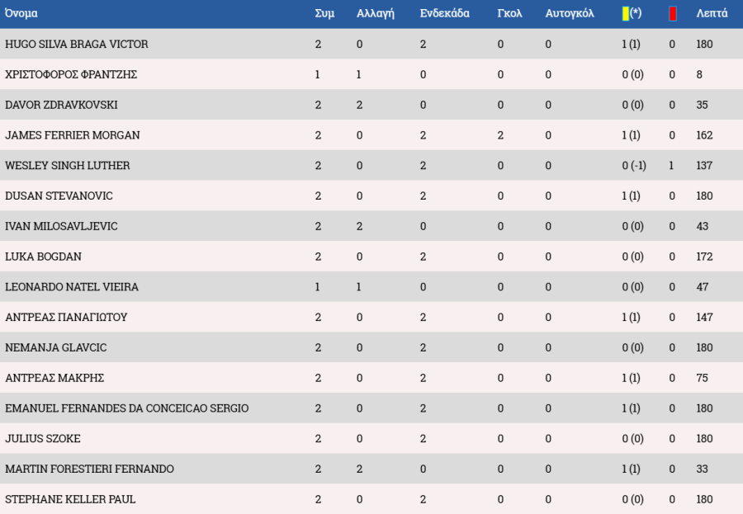This screenshot has height=514, width=743.
Task: Click red card count 1 for Wesley Singh Luther
Action: click(671, 166)
